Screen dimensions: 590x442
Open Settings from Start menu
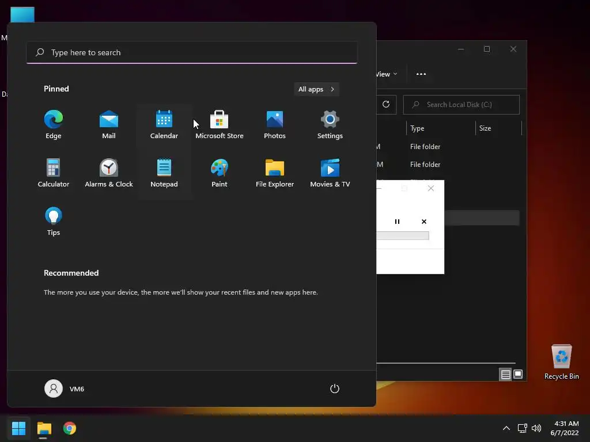click(330, 125)
